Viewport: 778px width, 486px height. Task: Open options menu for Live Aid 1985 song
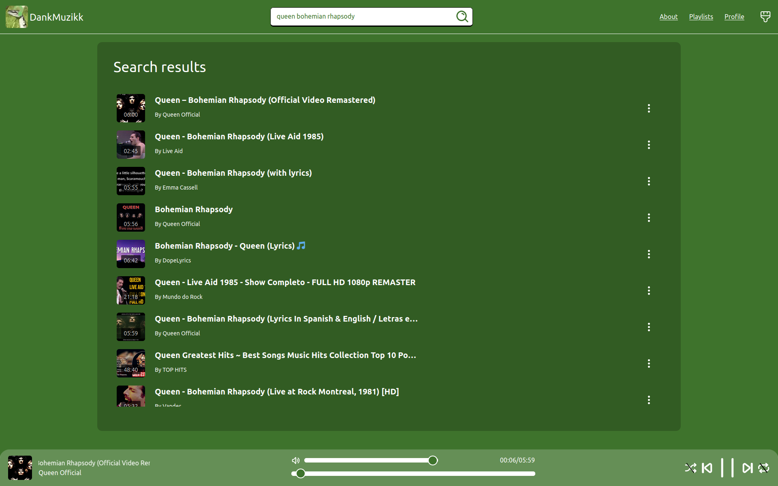[x=649, y=145]
